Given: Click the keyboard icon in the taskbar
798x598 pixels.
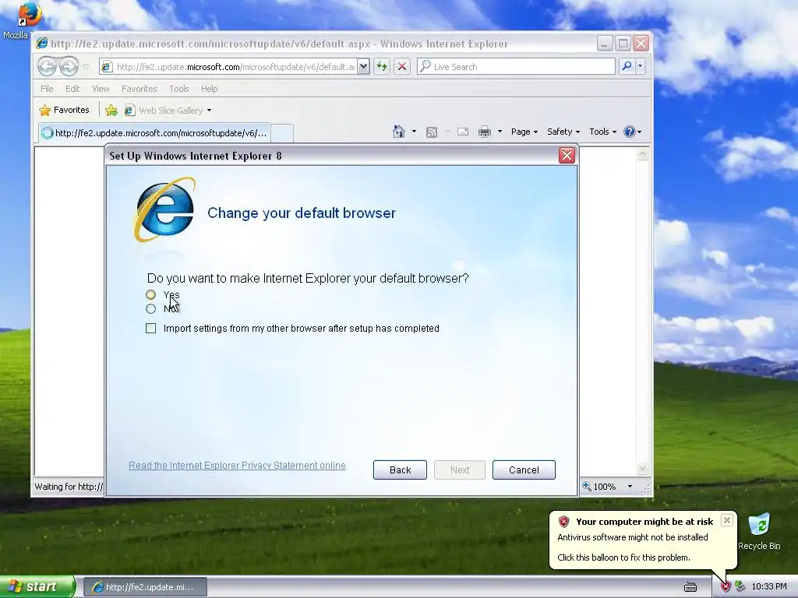Looking at the screenshot, I should coord(690,587).
